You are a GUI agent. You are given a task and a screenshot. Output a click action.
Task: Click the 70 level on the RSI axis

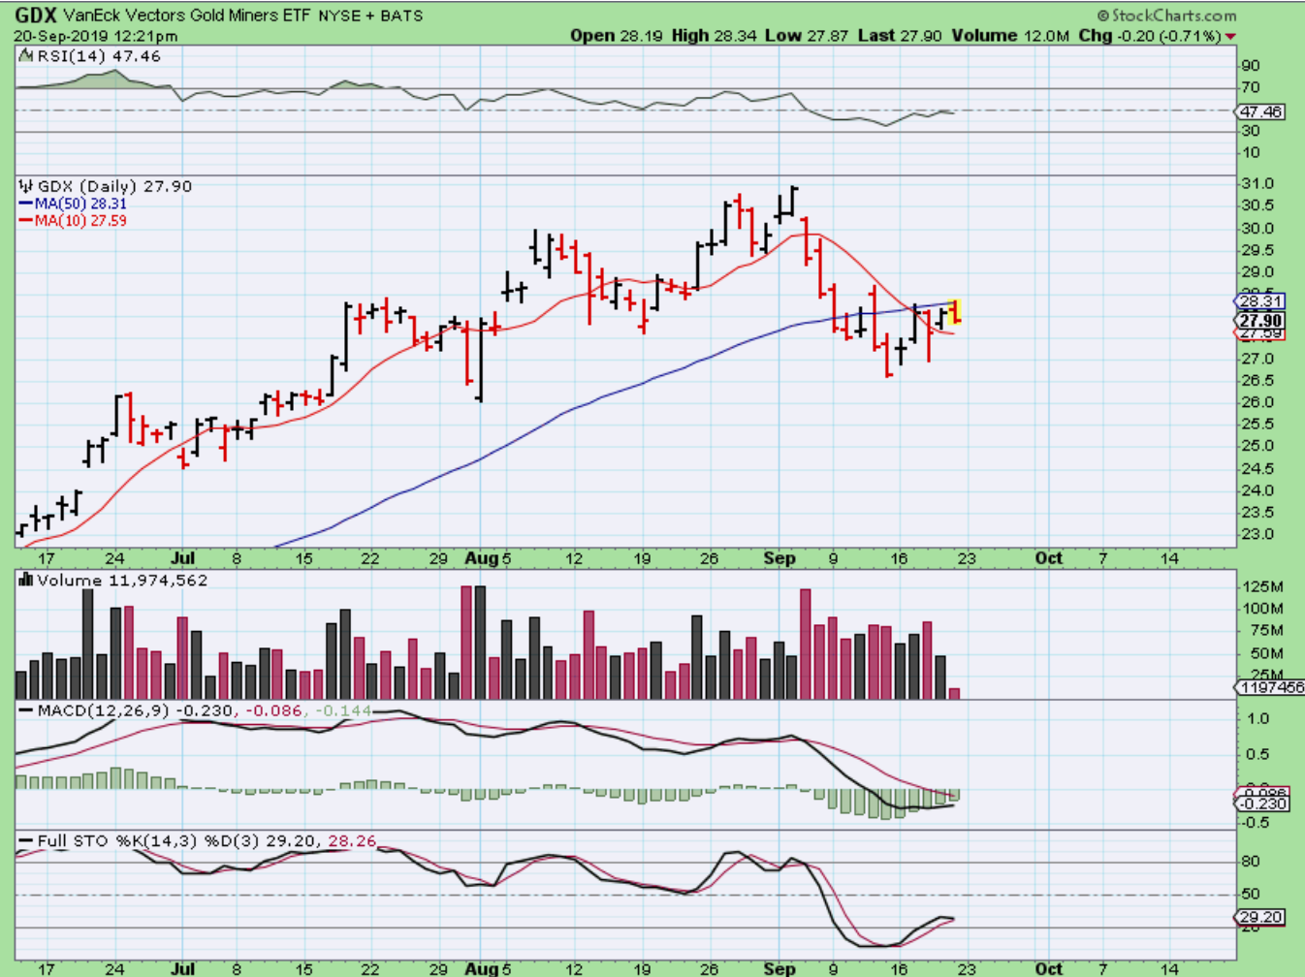coord(1252,88)
